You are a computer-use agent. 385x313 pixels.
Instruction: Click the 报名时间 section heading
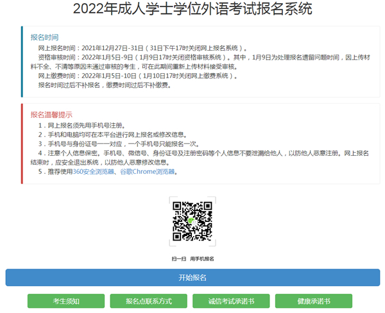44,37
